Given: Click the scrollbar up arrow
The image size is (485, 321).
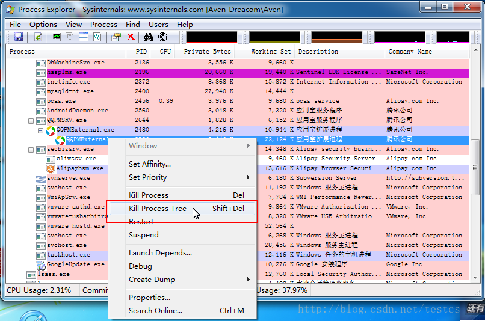Looking at the screenshot, I should click(x=475, y=50).
